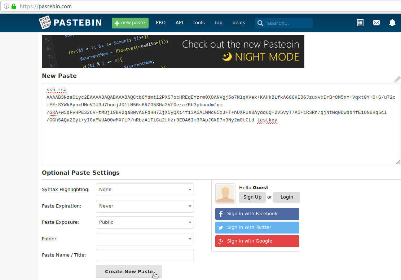Select the tools menu item
Image resolution: width=401 pixels, height=280 pixels.
click(199, 22)
